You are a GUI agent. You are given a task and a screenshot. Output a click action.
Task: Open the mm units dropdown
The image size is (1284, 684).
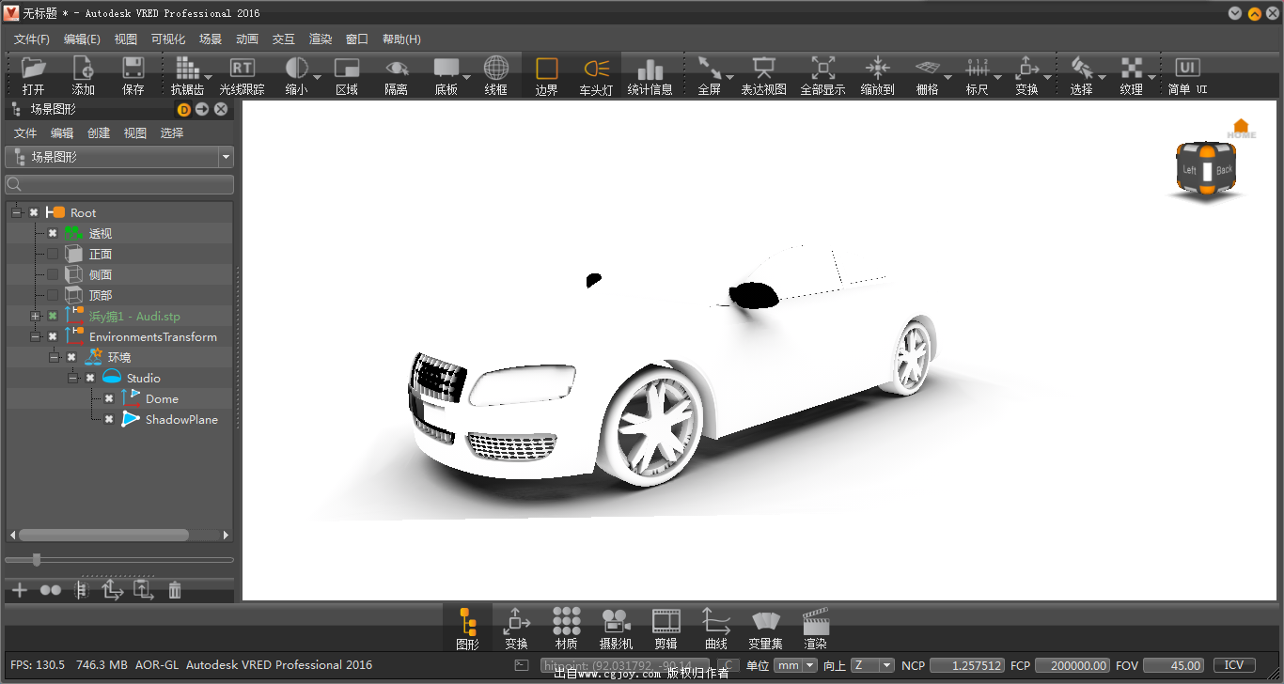coord(795,665)
